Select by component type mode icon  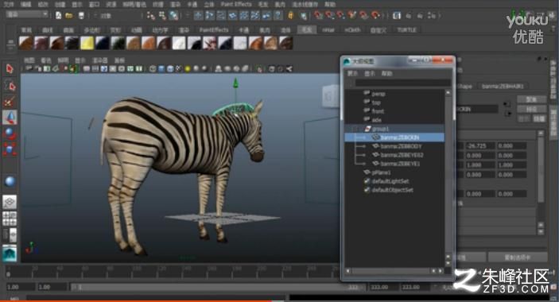click(173, 15)
